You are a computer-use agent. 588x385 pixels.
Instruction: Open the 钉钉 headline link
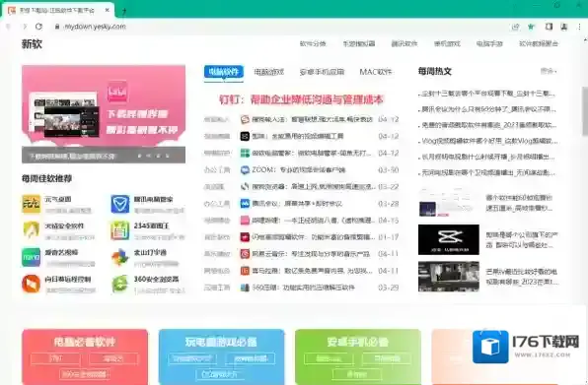301,99
